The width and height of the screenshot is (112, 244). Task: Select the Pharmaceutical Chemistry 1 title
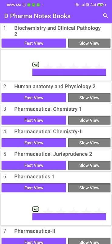pos(48,109)
